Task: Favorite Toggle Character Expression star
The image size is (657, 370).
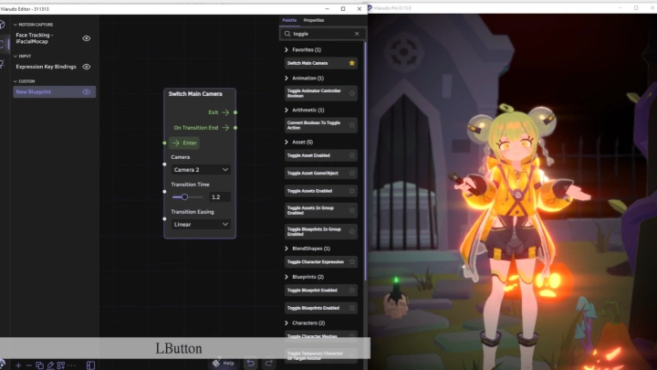Action: click(x=352, y=262)
